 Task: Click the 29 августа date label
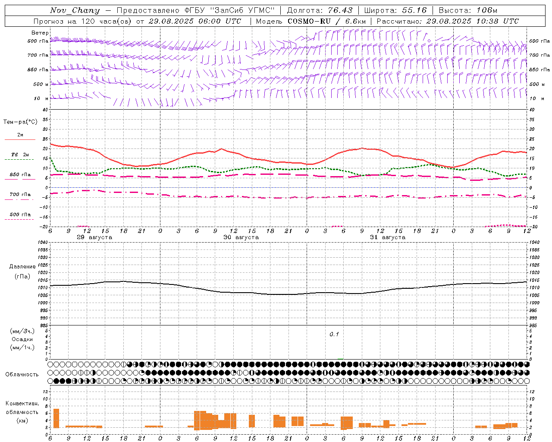tap(94, 237)
